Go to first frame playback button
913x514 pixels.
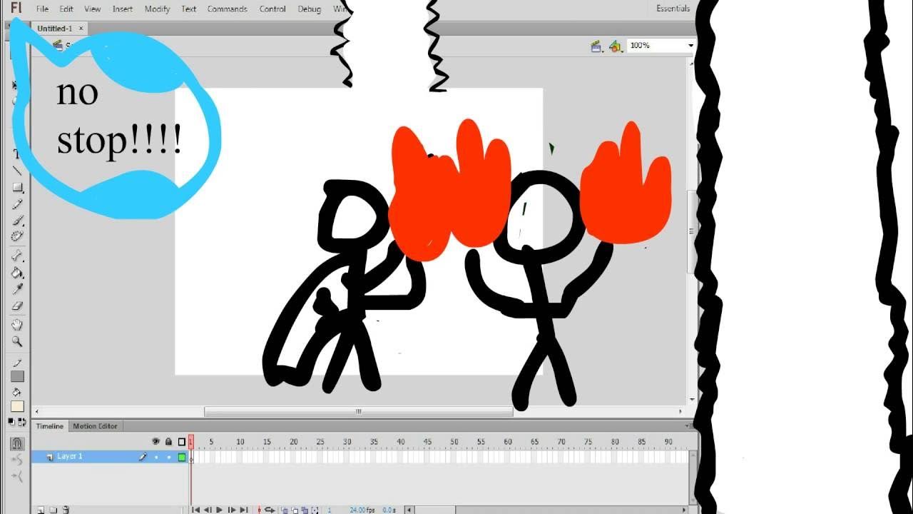point(195,510)
